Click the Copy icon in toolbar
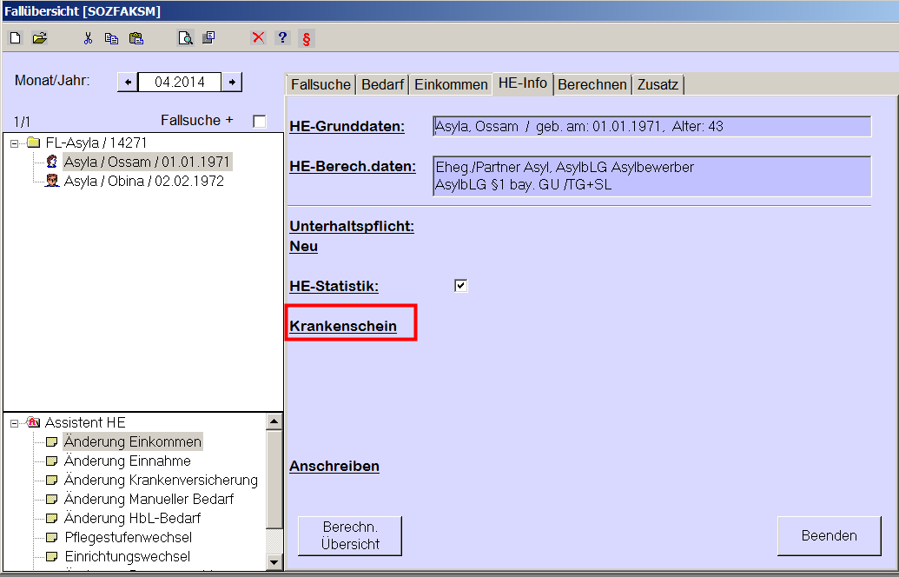 (x=111, y=38)
